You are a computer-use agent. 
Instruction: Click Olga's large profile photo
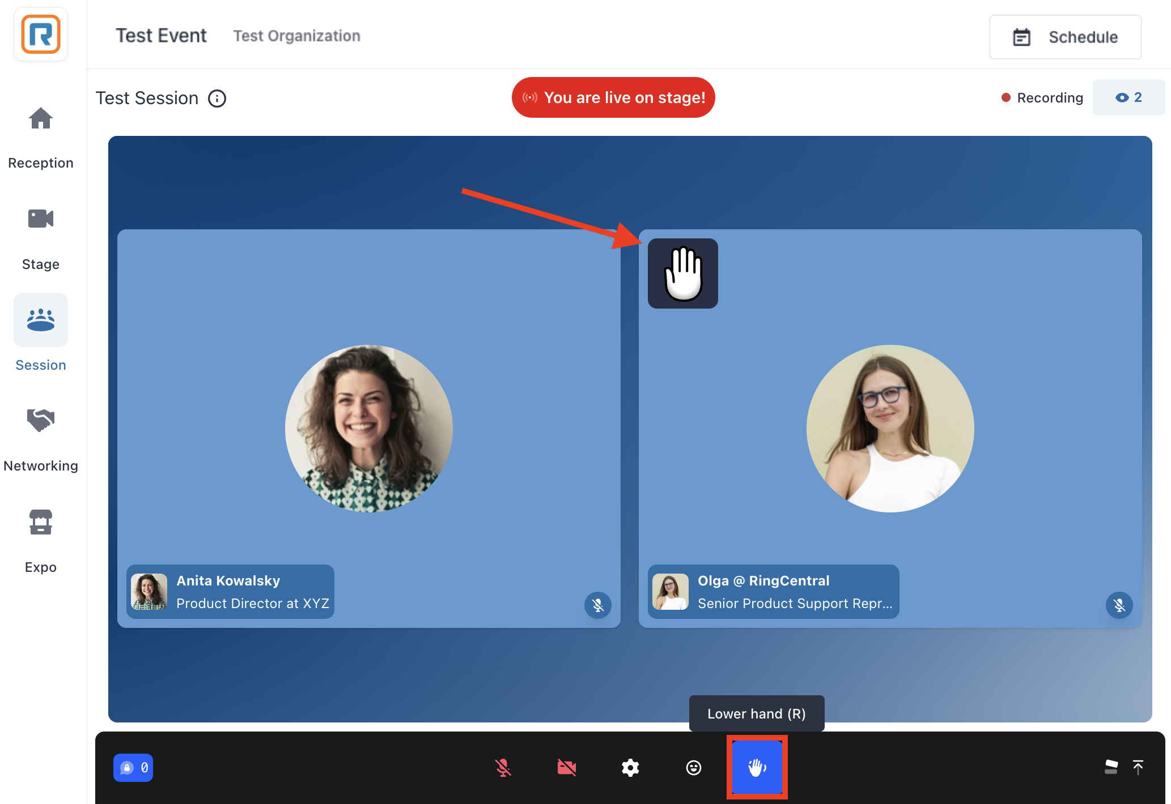(890, 429)
